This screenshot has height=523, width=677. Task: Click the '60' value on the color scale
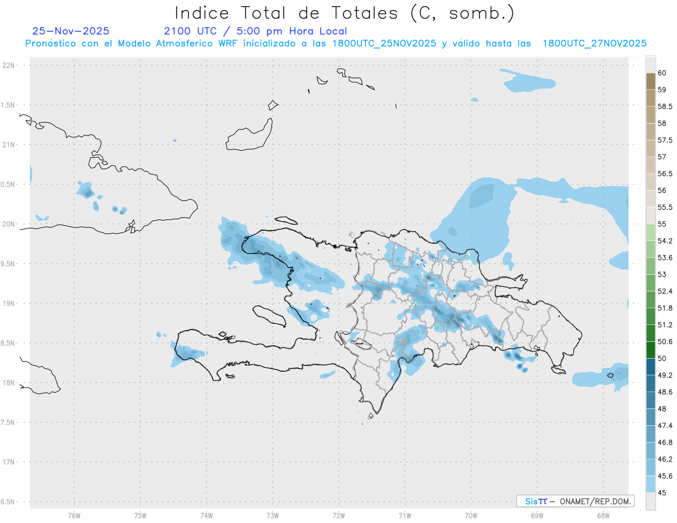click(x=662, y=73)
